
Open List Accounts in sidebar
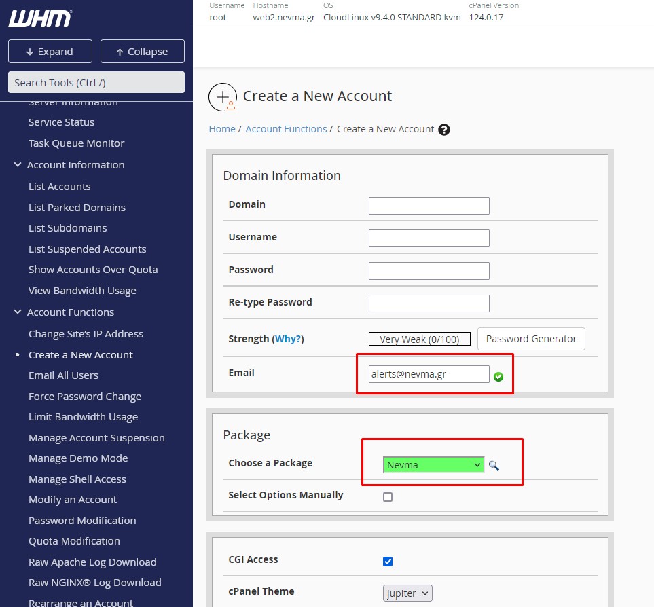[x=59, y=187]
